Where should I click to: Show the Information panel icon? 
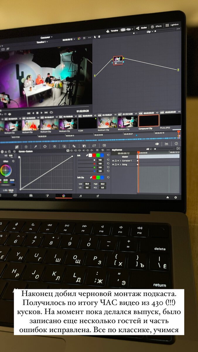tap(176, 143)
